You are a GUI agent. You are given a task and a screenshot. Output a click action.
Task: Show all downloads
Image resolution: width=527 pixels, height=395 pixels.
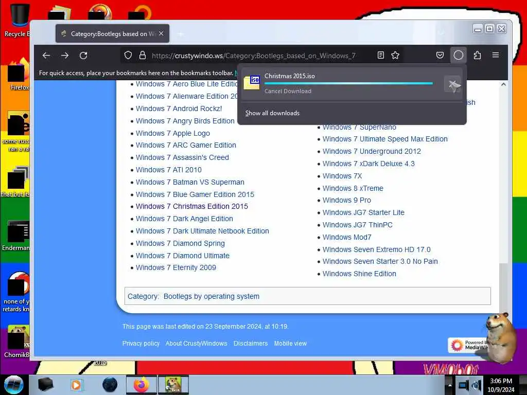click(272, 113)
